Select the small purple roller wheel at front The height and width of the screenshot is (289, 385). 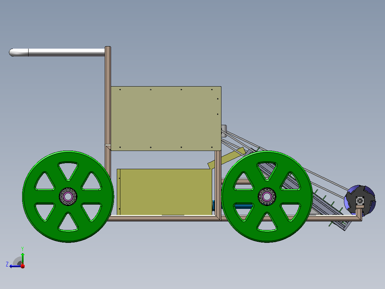[360, 200]
